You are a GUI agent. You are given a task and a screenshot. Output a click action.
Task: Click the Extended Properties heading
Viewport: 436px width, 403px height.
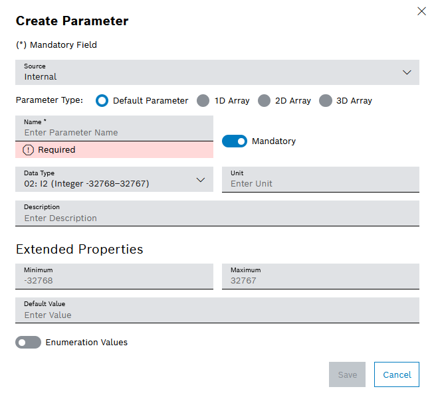[80, 249]
